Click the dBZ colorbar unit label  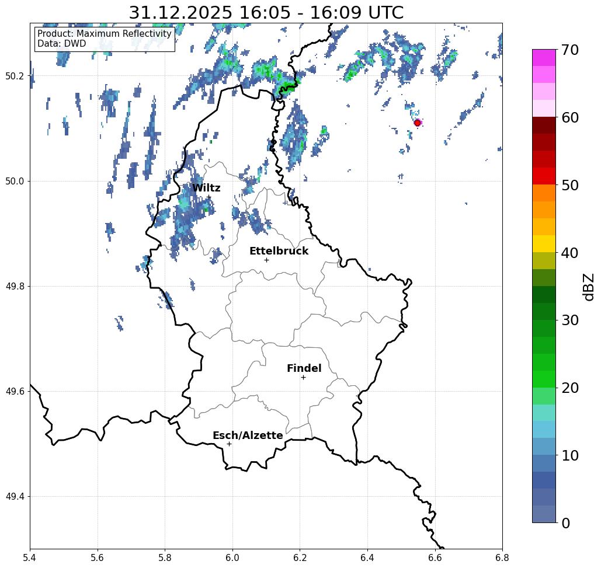589,287
